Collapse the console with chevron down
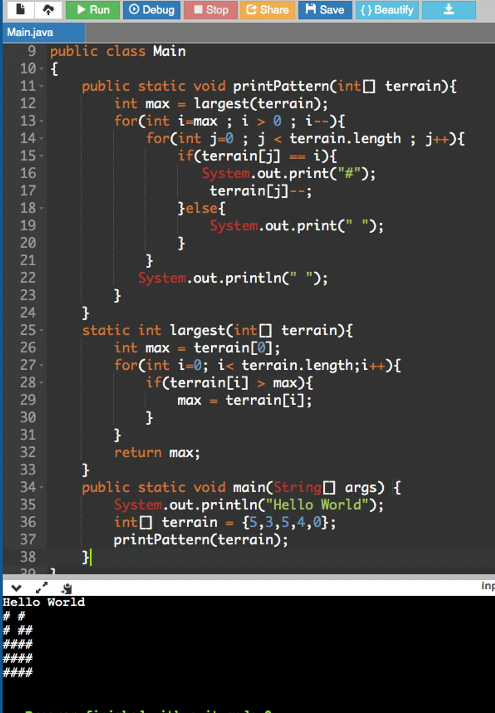495x713 pixels. tap(16, 588)
